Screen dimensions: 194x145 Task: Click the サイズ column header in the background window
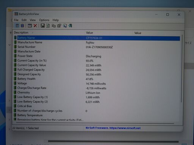tap(188, 43)
